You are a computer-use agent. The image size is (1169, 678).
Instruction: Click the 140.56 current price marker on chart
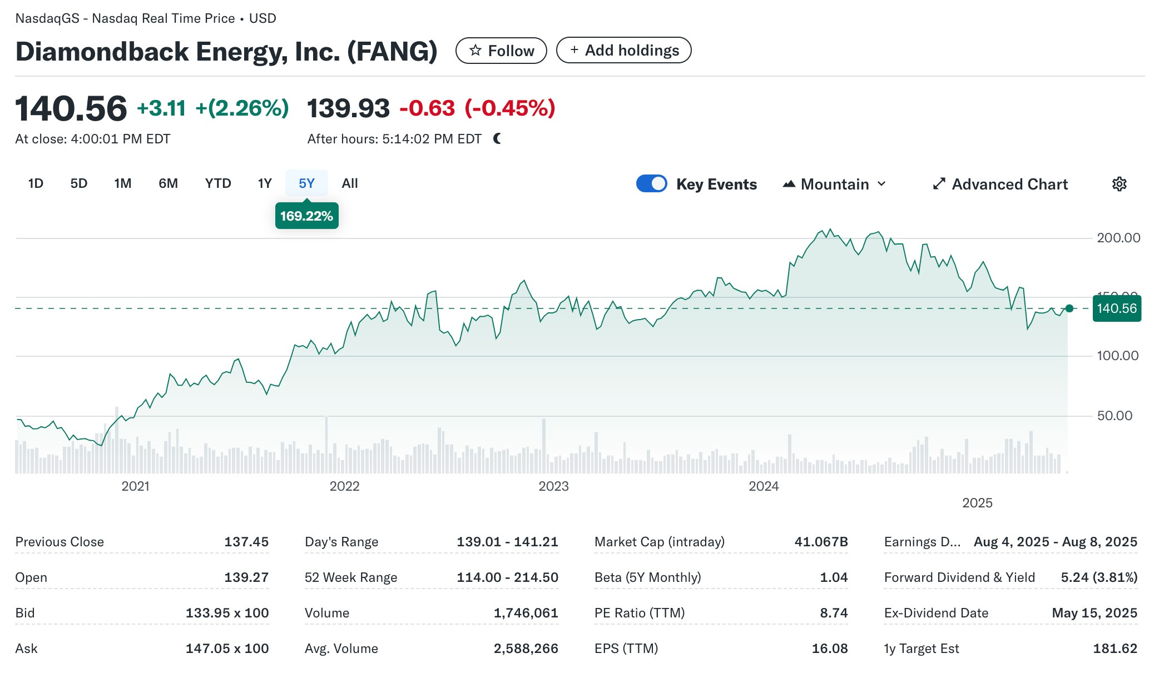[1117, 308]
